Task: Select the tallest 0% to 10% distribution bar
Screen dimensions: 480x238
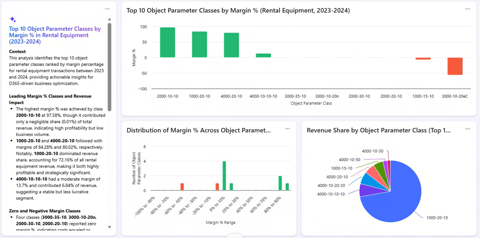Action: pos(224,176)
